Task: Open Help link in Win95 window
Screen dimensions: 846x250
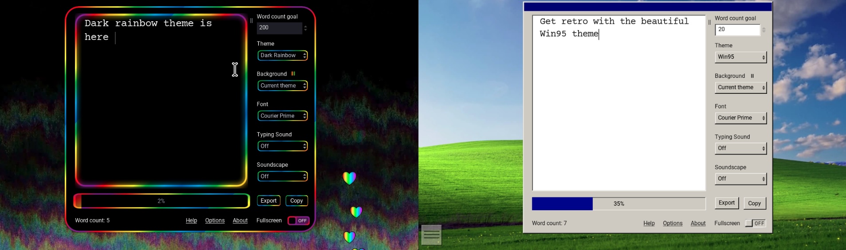Action: point(649,223)
